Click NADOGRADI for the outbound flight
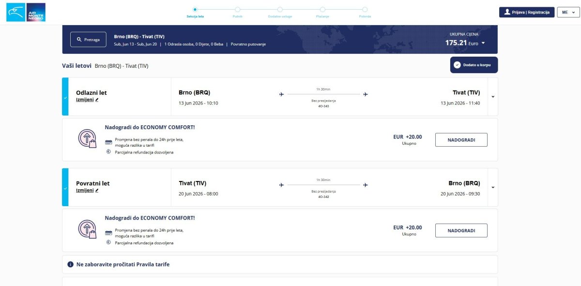Image resolution: width=581 pixels, height=286 pixels. pyautogui.click(x=461, y=140)
